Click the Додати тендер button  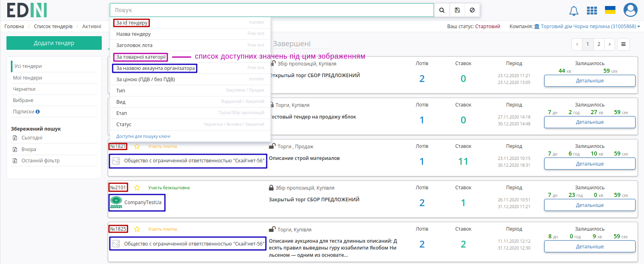point(54,43)
